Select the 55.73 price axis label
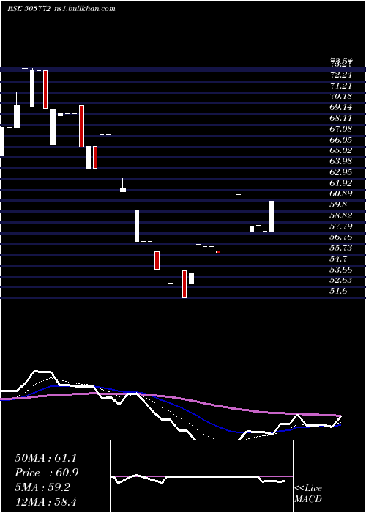366x513 pixels. [x=341, y=248]
